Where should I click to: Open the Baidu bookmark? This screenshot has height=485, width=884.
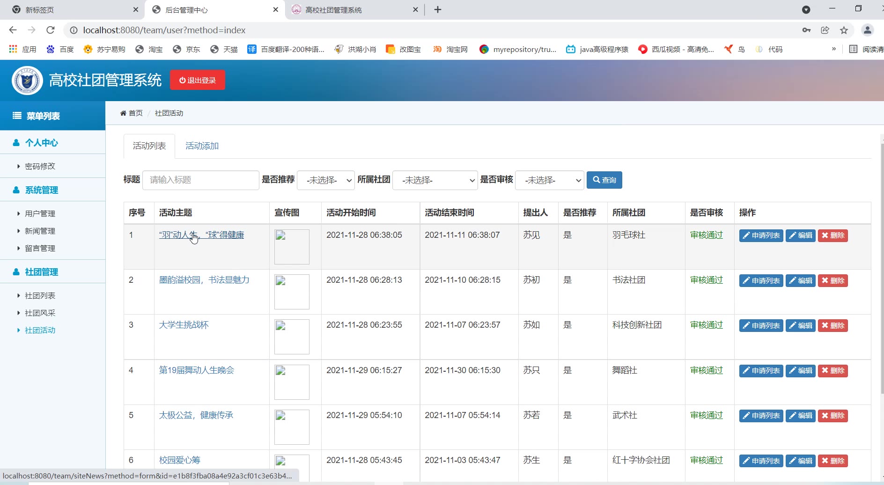pos(60,49)
